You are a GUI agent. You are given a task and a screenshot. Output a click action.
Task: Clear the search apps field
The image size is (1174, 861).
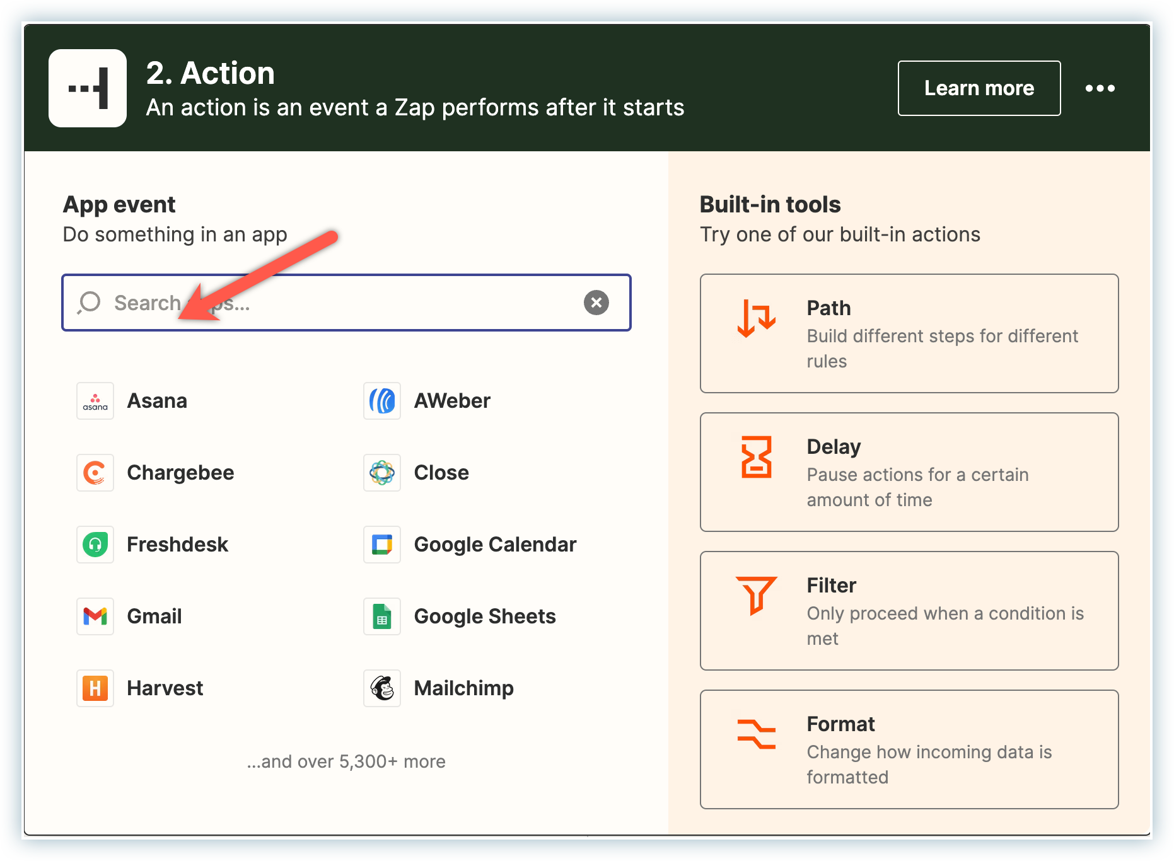click(596, 303)
